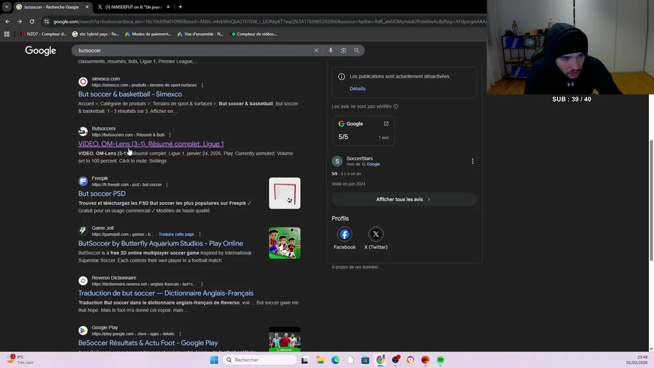The height and width of the screenshot is (368, 654).
Task: Launch Microsoft Edge from taskbar
Action: point(335,360)
